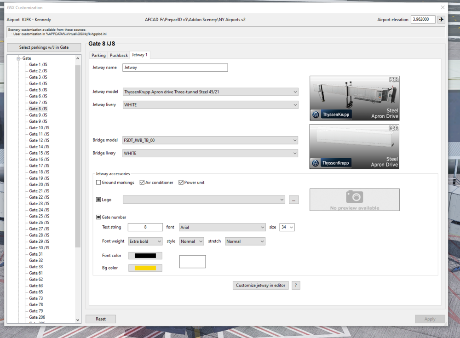Image resolution: width=460 pixels, height=338 pixels.
Task: Open the Jetway model dropdown
Action: tap(210, 92)
